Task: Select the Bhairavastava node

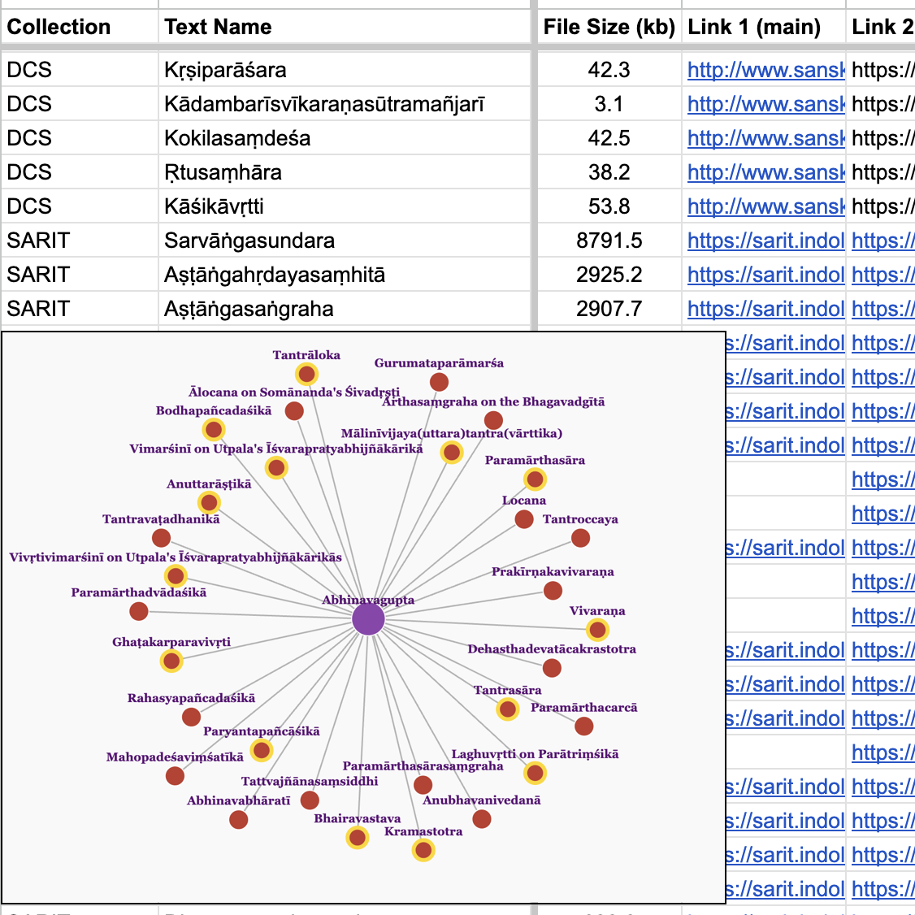Action: pyautogui.click(x=357, y=837)
